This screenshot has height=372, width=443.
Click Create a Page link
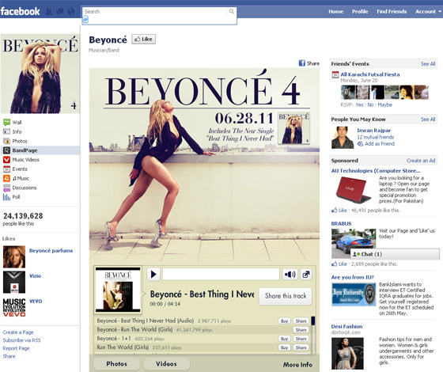(18, 332)
